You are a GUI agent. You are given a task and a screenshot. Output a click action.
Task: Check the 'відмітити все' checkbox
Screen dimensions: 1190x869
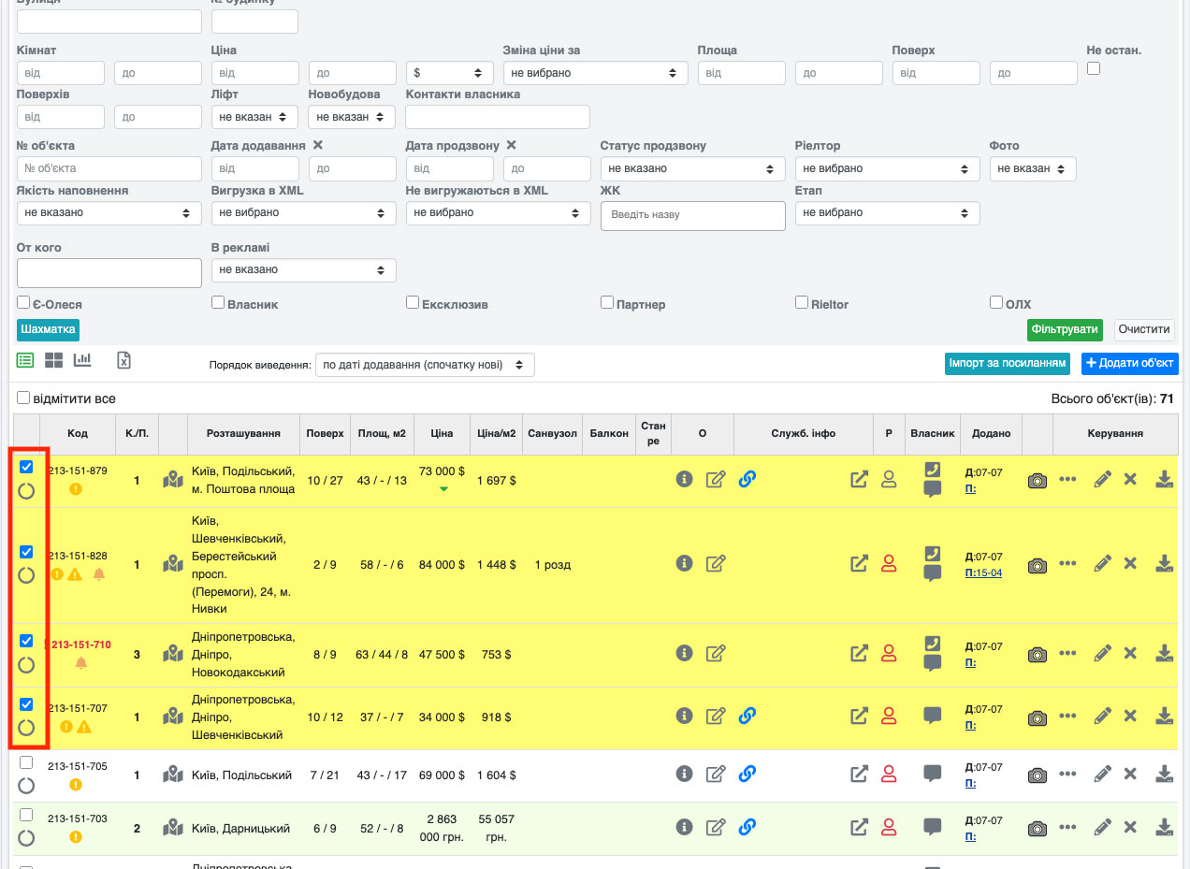(x=23, y=398)
